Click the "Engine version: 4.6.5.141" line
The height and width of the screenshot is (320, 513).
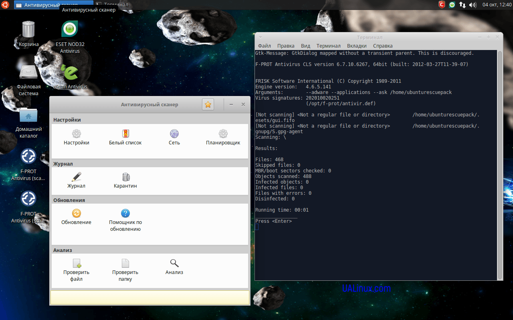(293, 87)
